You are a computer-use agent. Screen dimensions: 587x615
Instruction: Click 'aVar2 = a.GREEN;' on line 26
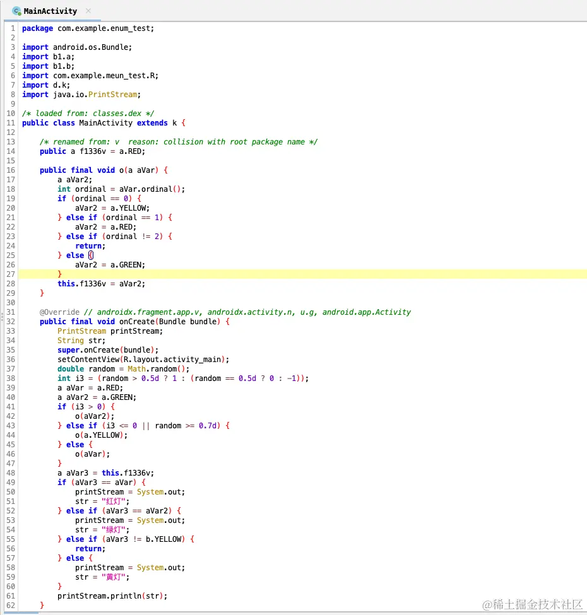(x=110, y=265)
